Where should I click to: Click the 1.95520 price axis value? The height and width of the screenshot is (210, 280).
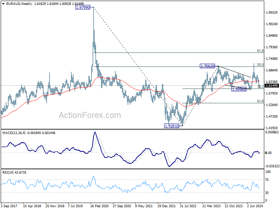point(272,13)
